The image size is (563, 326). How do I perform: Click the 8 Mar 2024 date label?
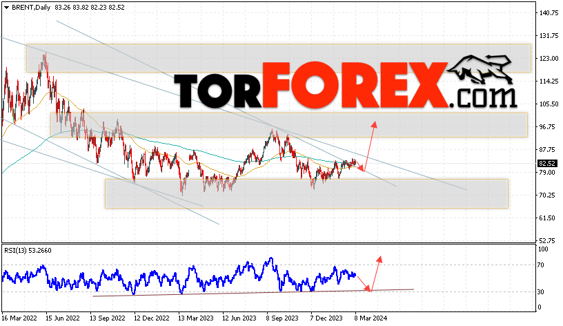point(371,318)
